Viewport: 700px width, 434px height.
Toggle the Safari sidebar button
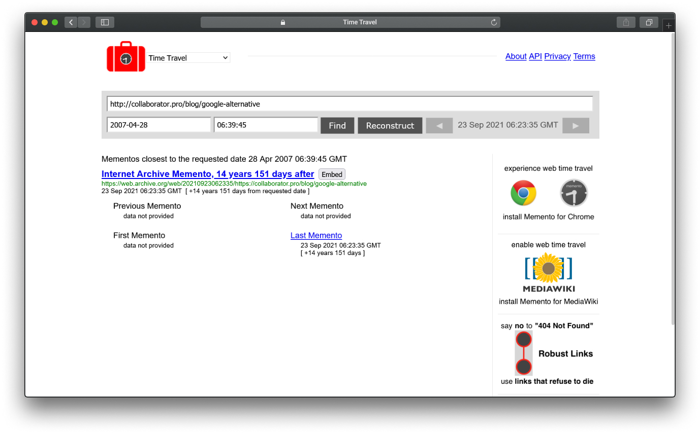[x=105, y=22]
